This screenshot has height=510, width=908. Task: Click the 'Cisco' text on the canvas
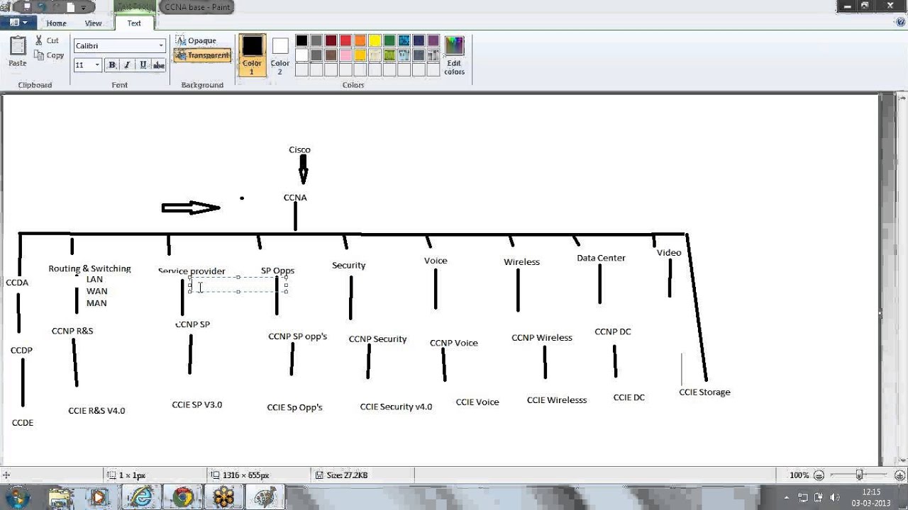point(299,149)
